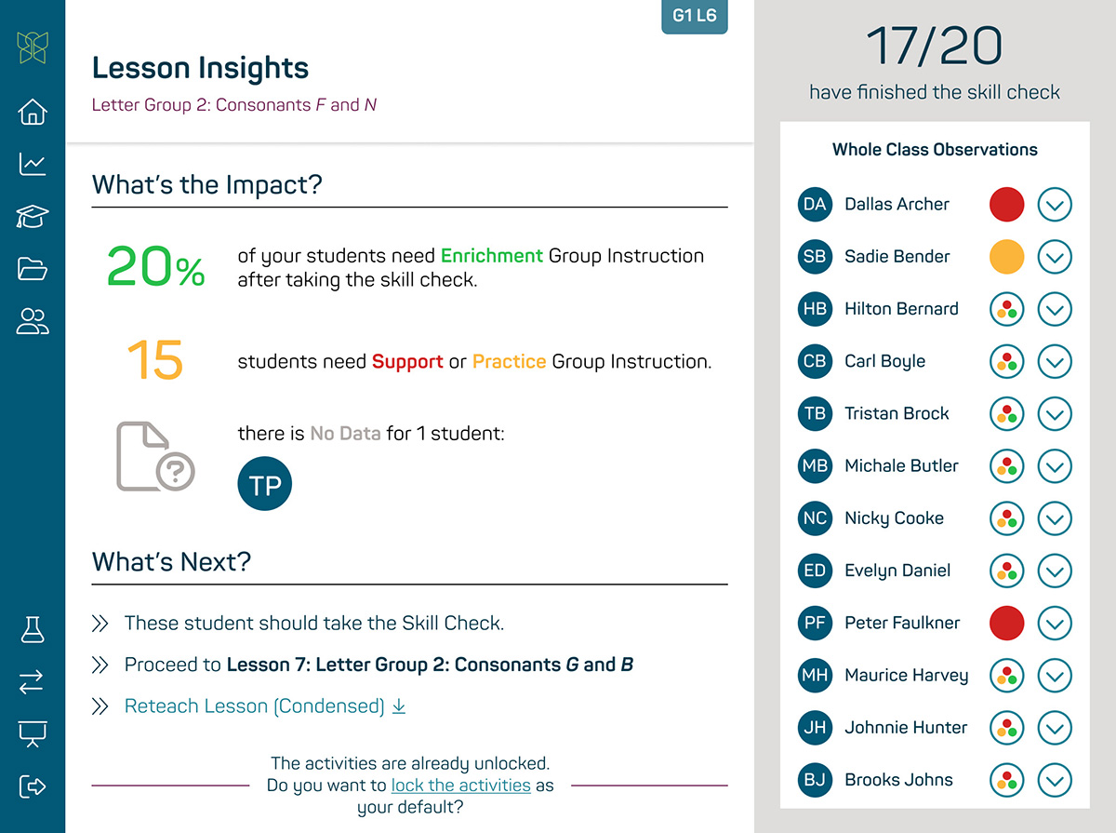The width and height of the screenshot is (1116, 833).
Task: Open the Home icon in sidebar
Action: 33,113
